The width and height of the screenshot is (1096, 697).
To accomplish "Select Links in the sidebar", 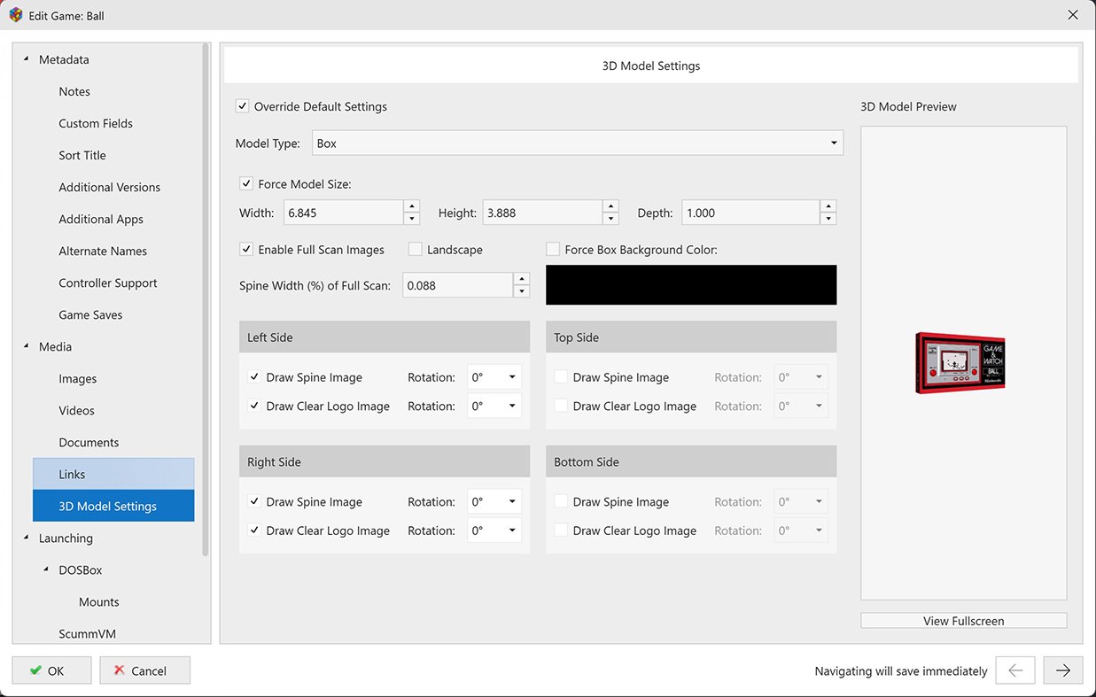I will [113, 474].
